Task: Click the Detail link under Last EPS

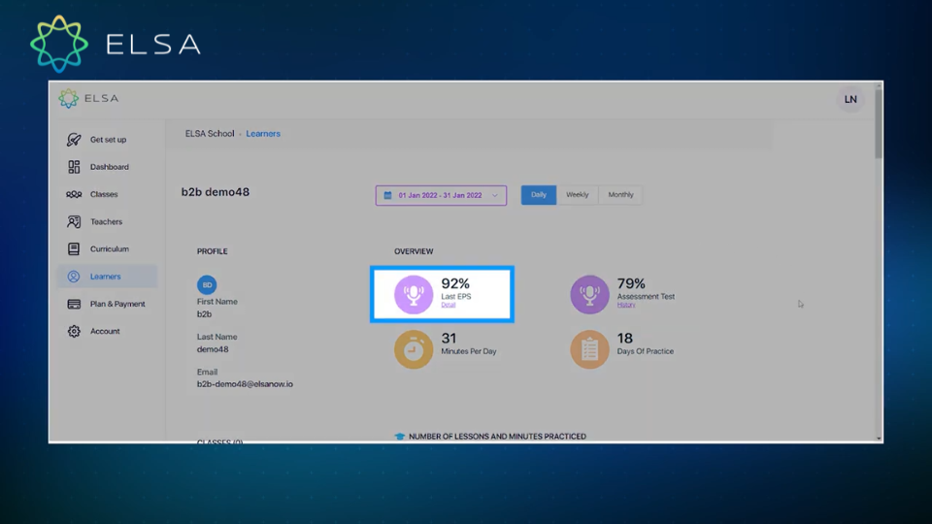Action: [449, 305]
